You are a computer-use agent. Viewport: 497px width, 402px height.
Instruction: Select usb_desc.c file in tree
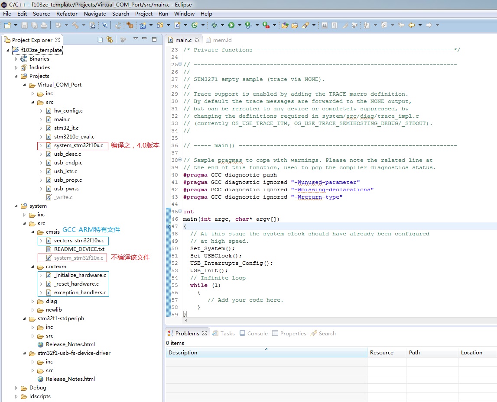68,154
